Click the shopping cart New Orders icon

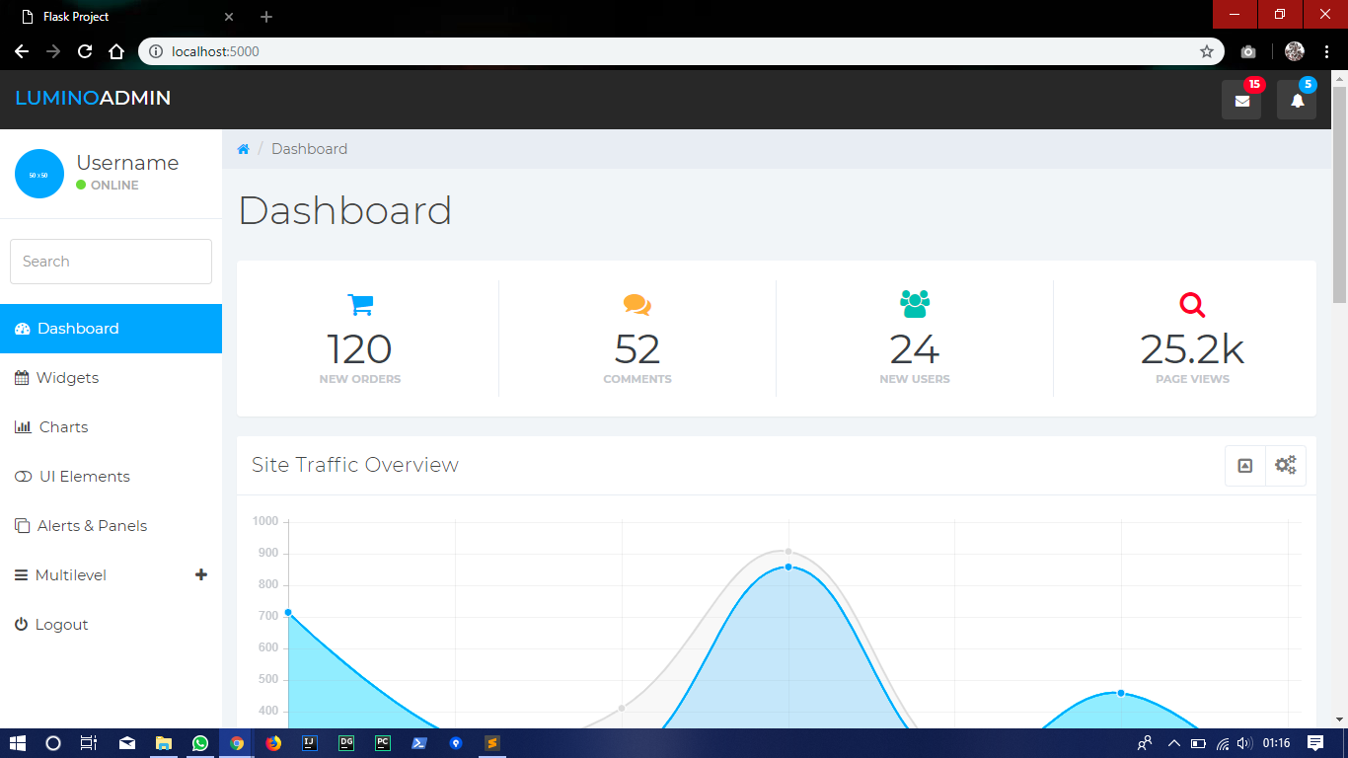[x=360, y=304]
